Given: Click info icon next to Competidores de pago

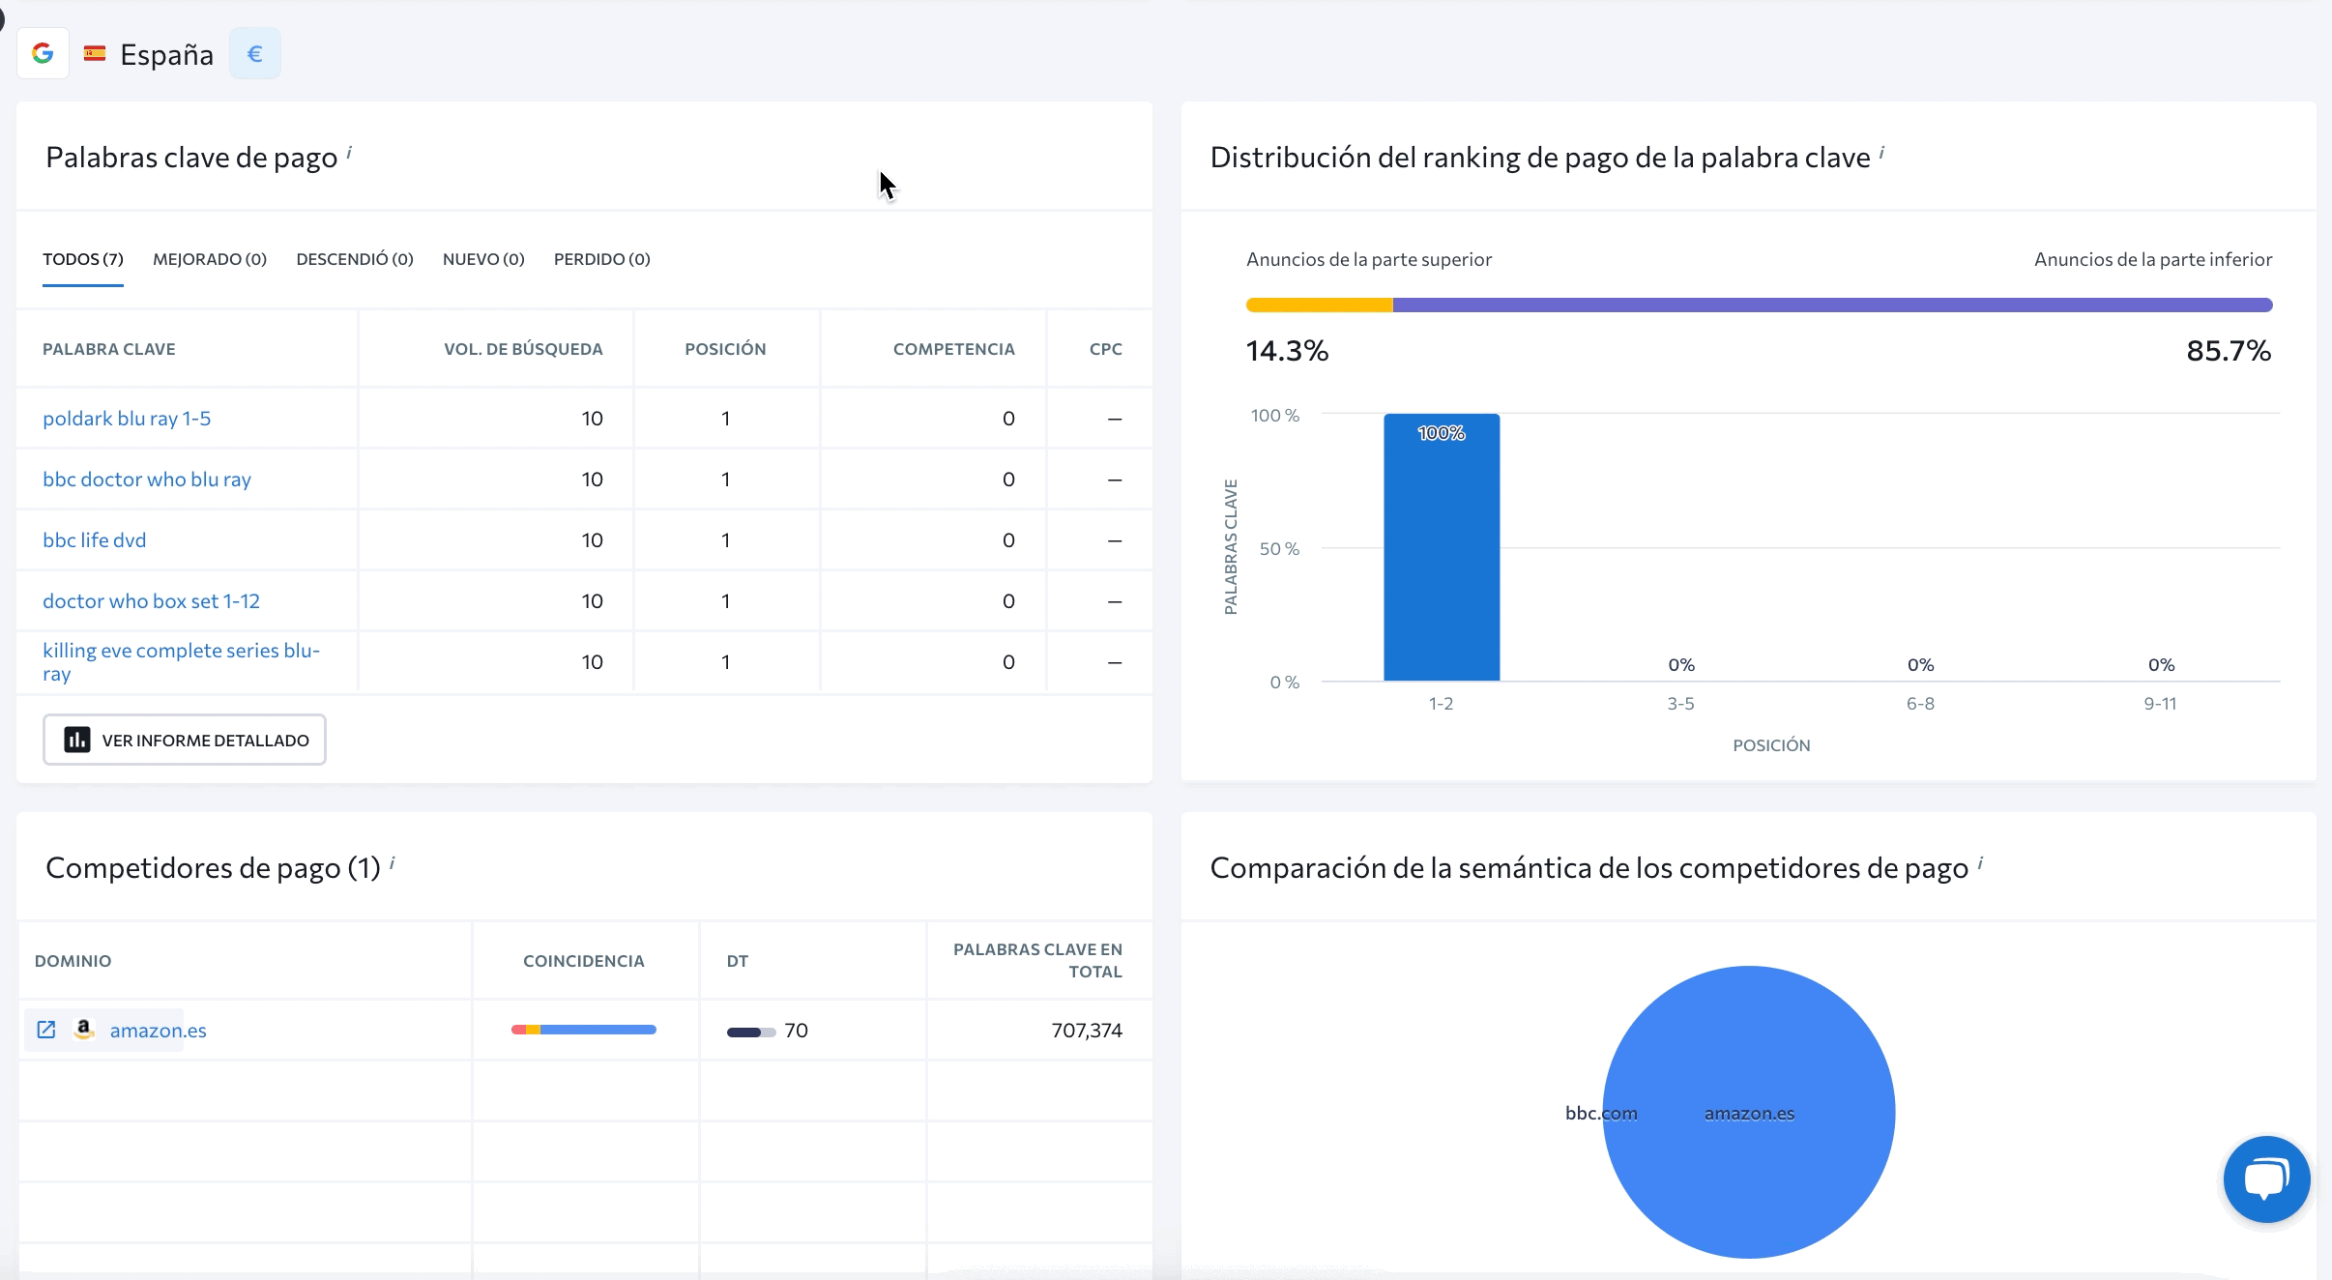Looking at the screenshot, I should pyautogui.click(x=392, y=862).
